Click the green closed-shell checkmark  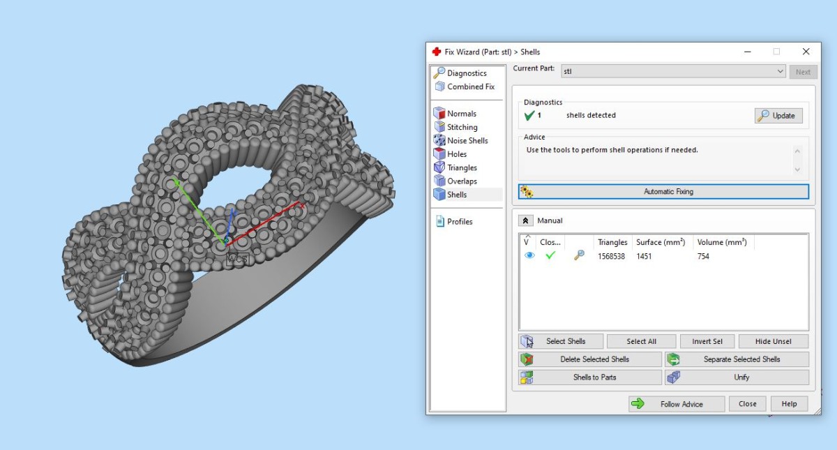click(x=550, y=256)
